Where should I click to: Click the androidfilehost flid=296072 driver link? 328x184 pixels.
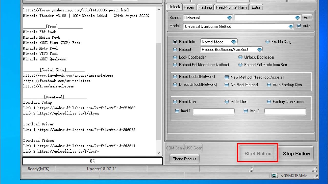tap(86, 130)
